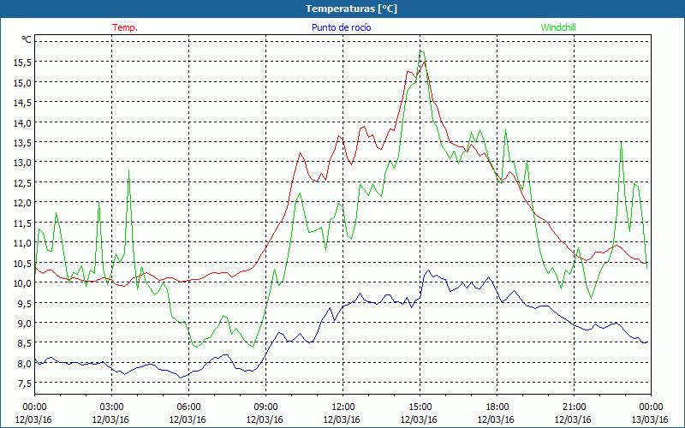Click the 13,5 y-axis value

click(x=22, y=142)
